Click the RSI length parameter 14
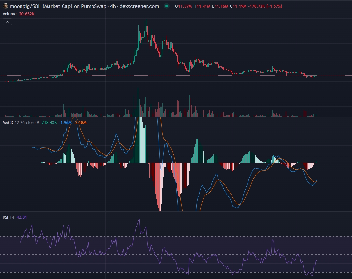This screenshot has height=279, width=352. tap(12, 217)
